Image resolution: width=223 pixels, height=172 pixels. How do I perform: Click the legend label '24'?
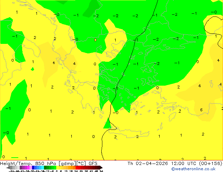point(76,171)
